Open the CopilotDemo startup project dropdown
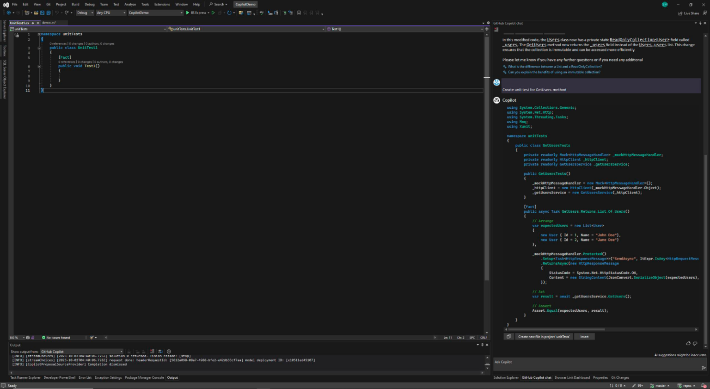 click(155, 12)
